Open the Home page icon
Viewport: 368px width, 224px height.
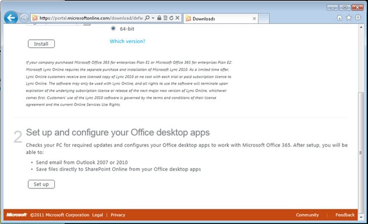[339, 17]
